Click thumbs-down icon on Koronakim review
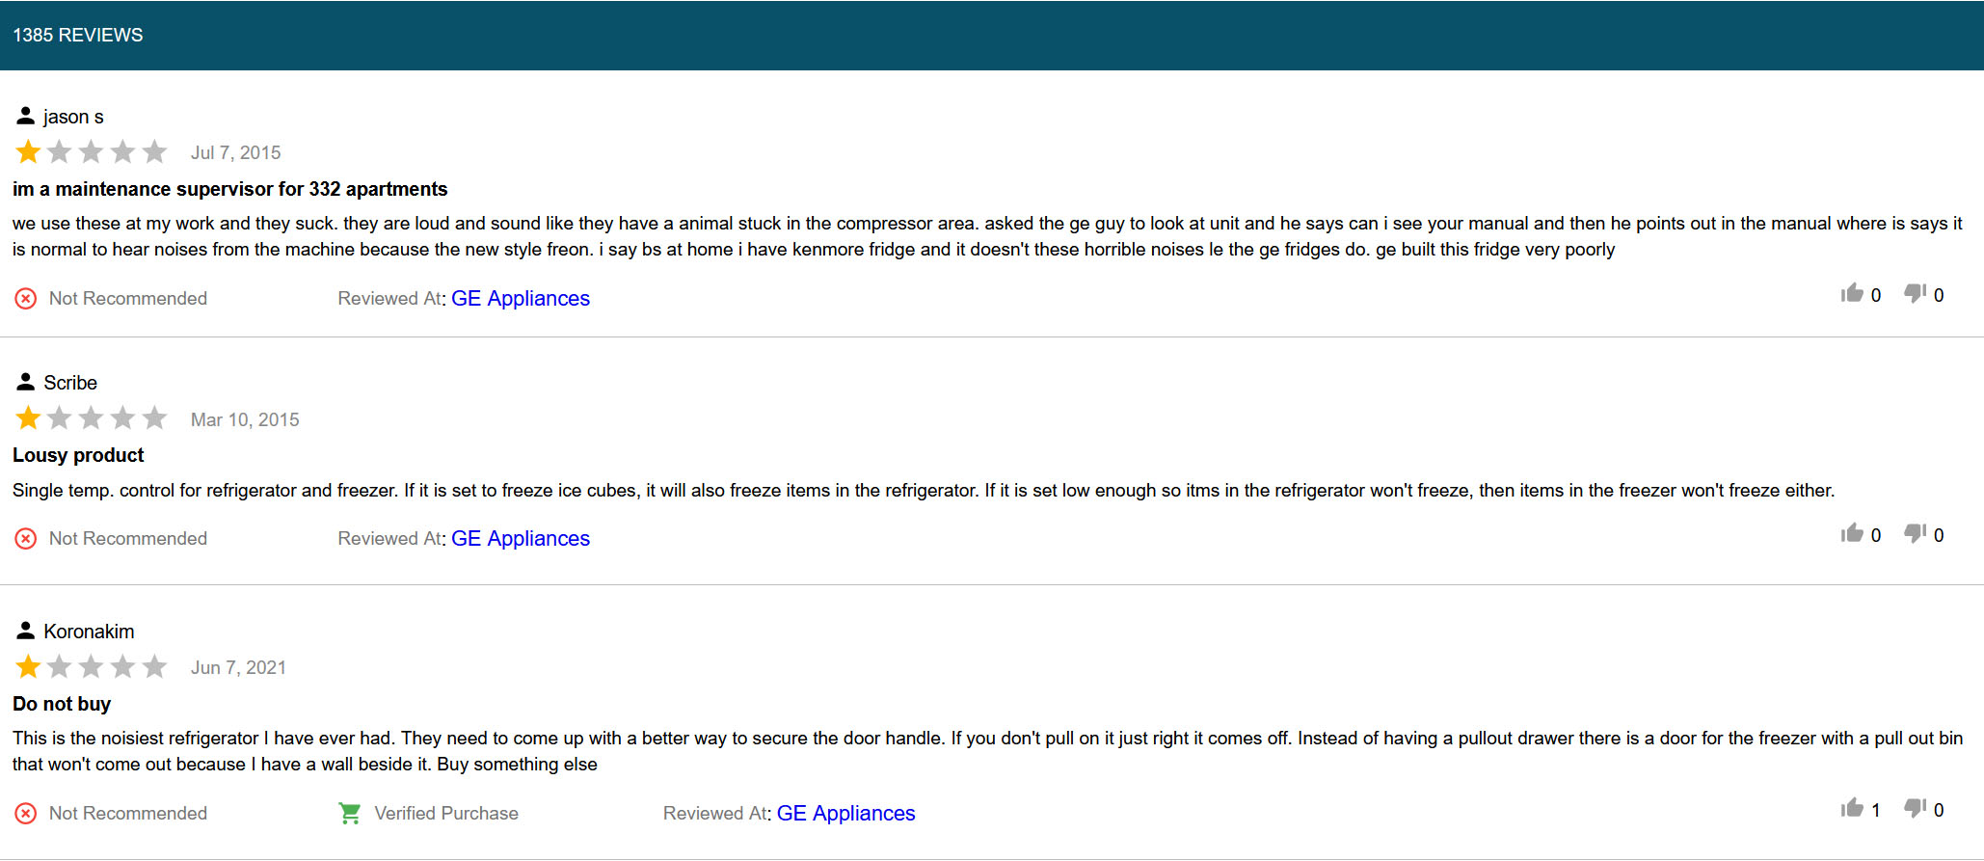The width and height of the screenshot is (1984, 861). (1915, 808)
